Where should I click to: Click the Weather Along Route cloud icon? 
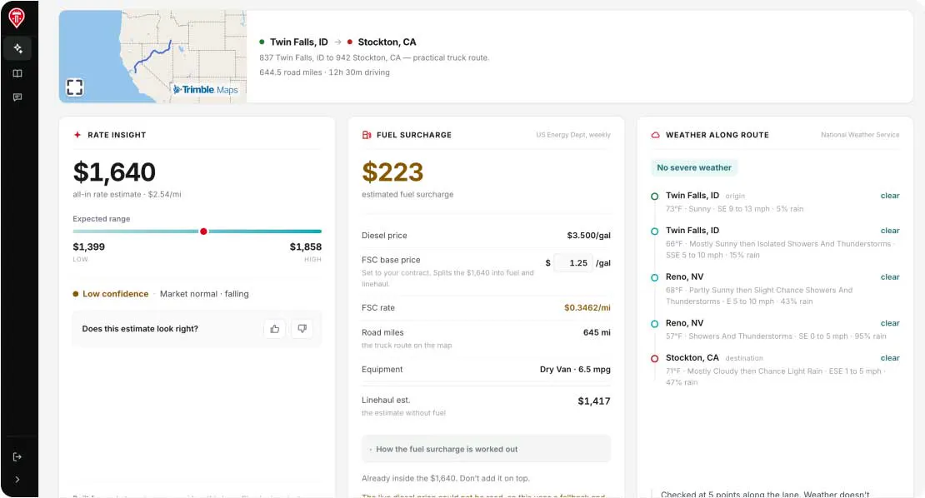pos(655,135)
